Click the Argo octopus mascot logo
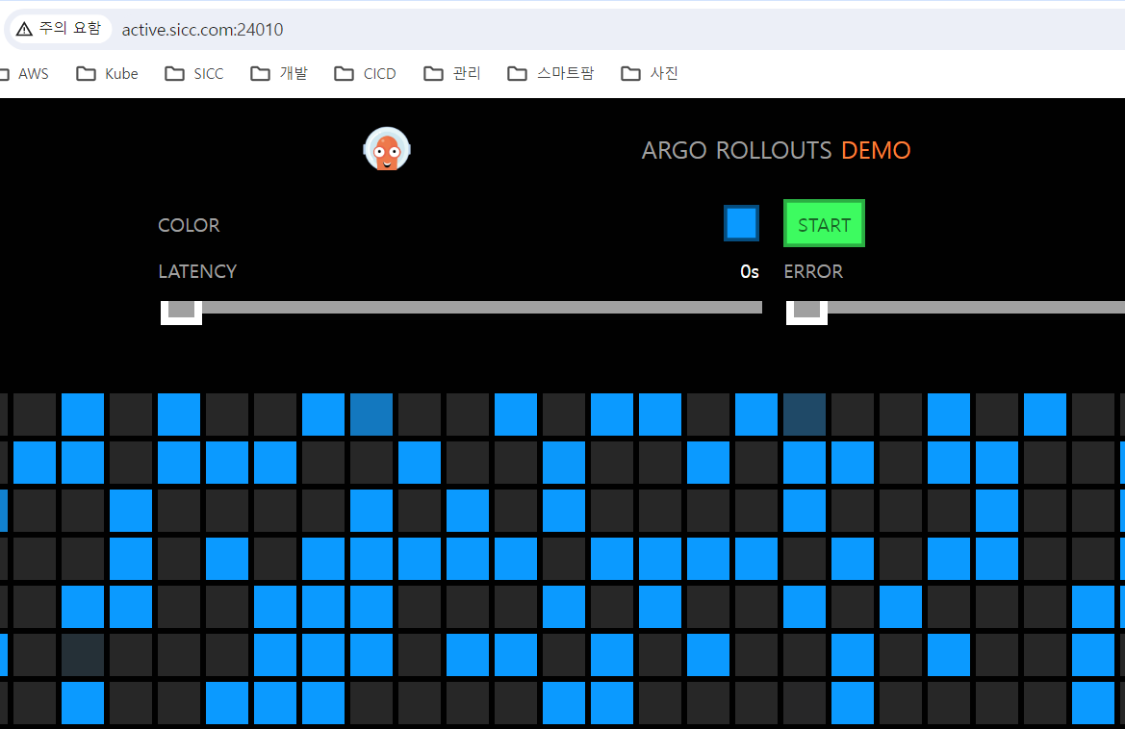1125x729 pixels. pyautogui.click(x=387, y=149)
